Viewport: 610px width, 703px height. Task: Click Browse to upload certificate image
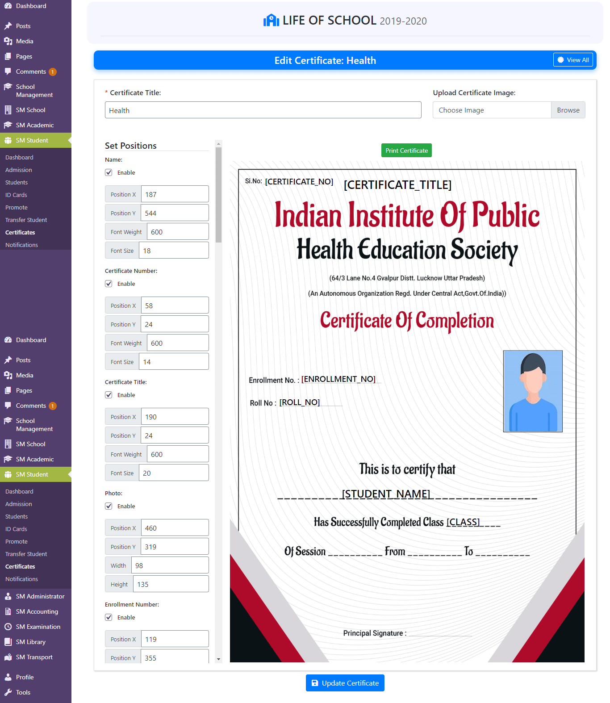[x=568, y=110]
